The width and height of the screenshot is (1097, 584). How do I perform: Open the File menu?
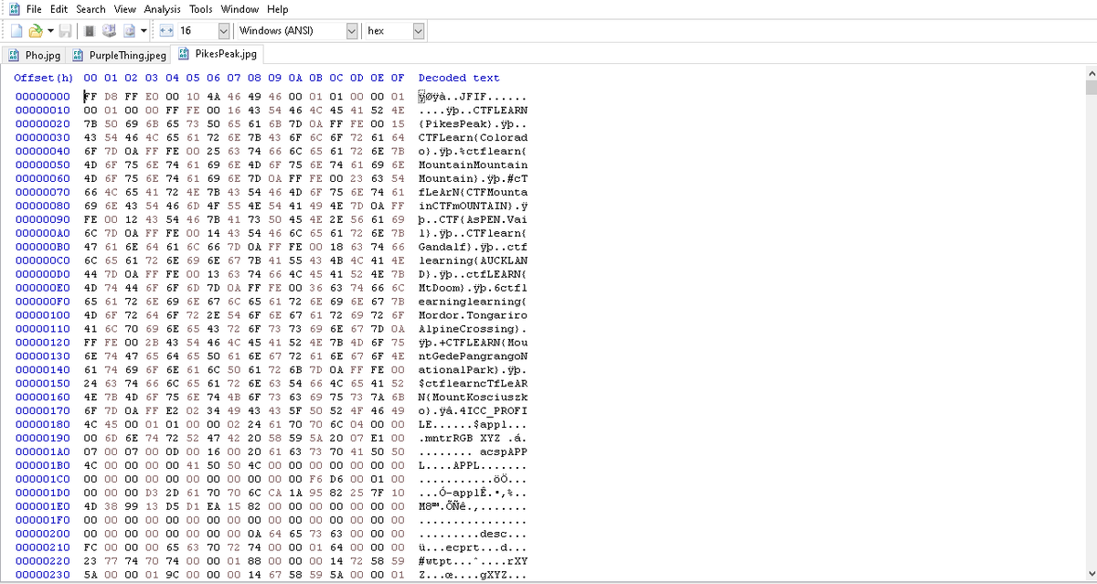point(34,9)
